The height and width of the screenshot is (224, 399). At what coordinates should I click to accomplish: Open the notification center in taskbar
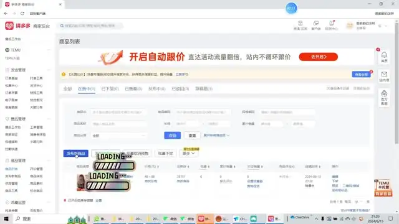click(x=391, y=218)
